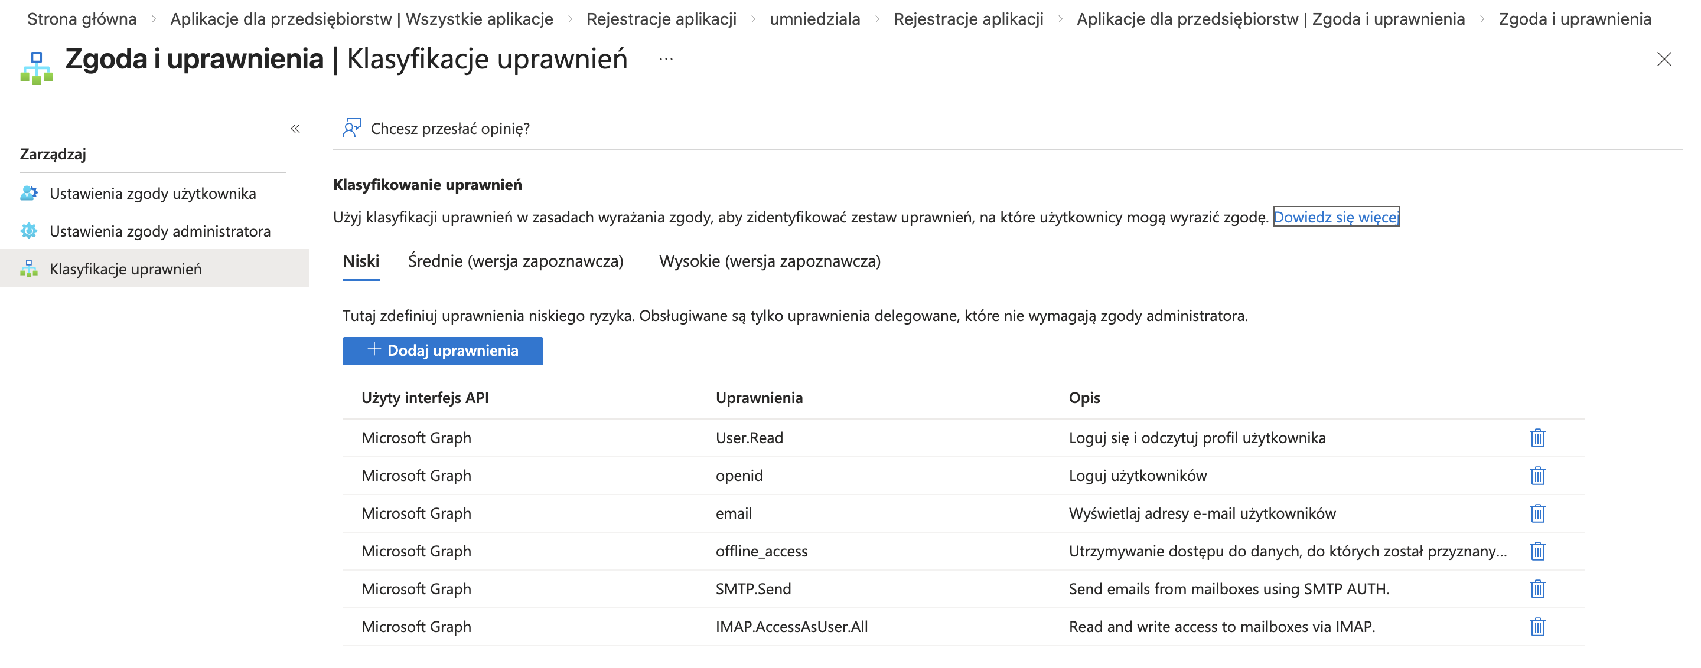This screenshot has width=1701, height=668.
Task: Switch to the Wysokie (wersja zapoznawcza) tab
Action: (770, 261)
